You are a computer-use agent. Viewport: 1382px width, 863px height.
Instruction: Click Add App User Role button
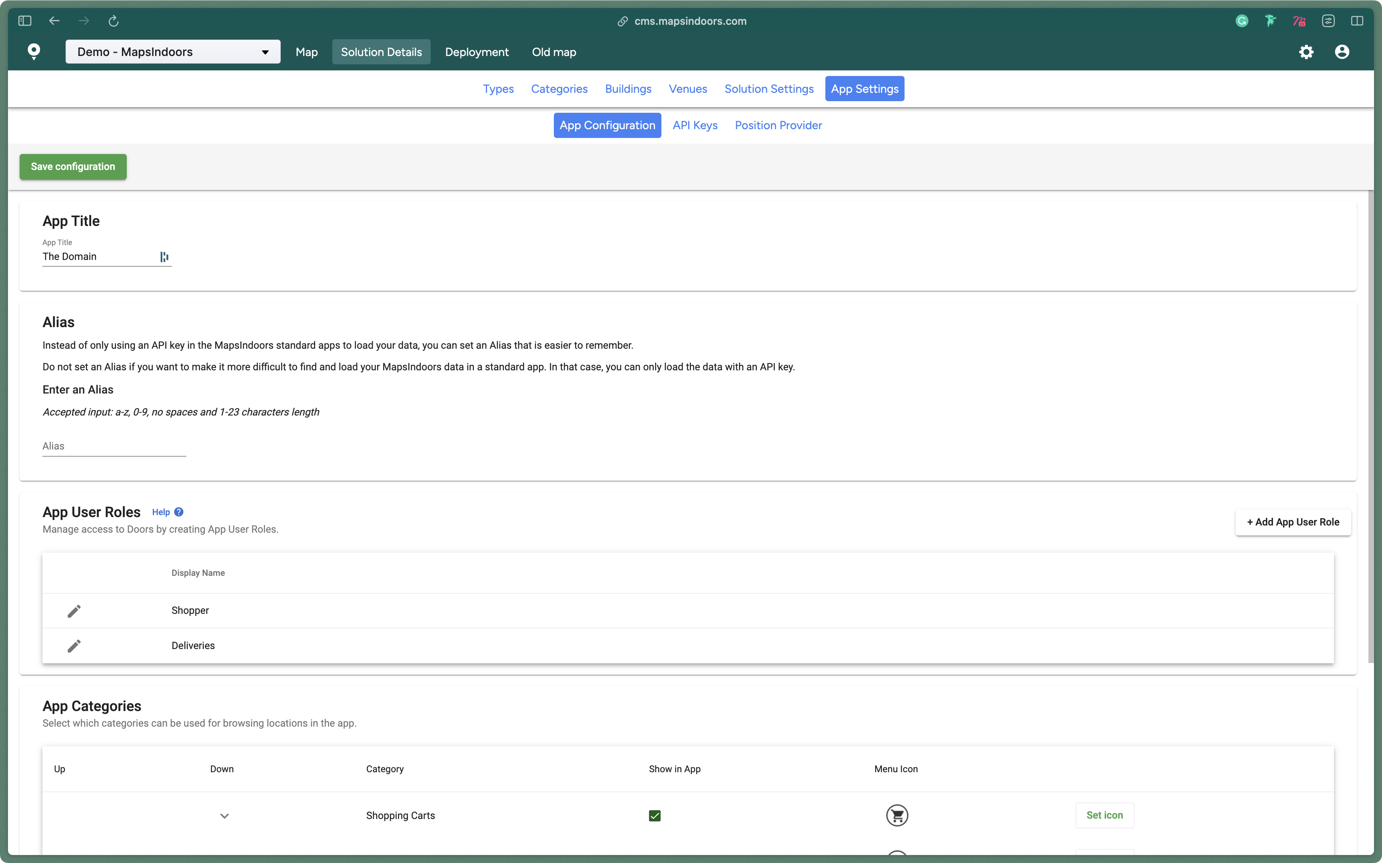click(1292, 522)
